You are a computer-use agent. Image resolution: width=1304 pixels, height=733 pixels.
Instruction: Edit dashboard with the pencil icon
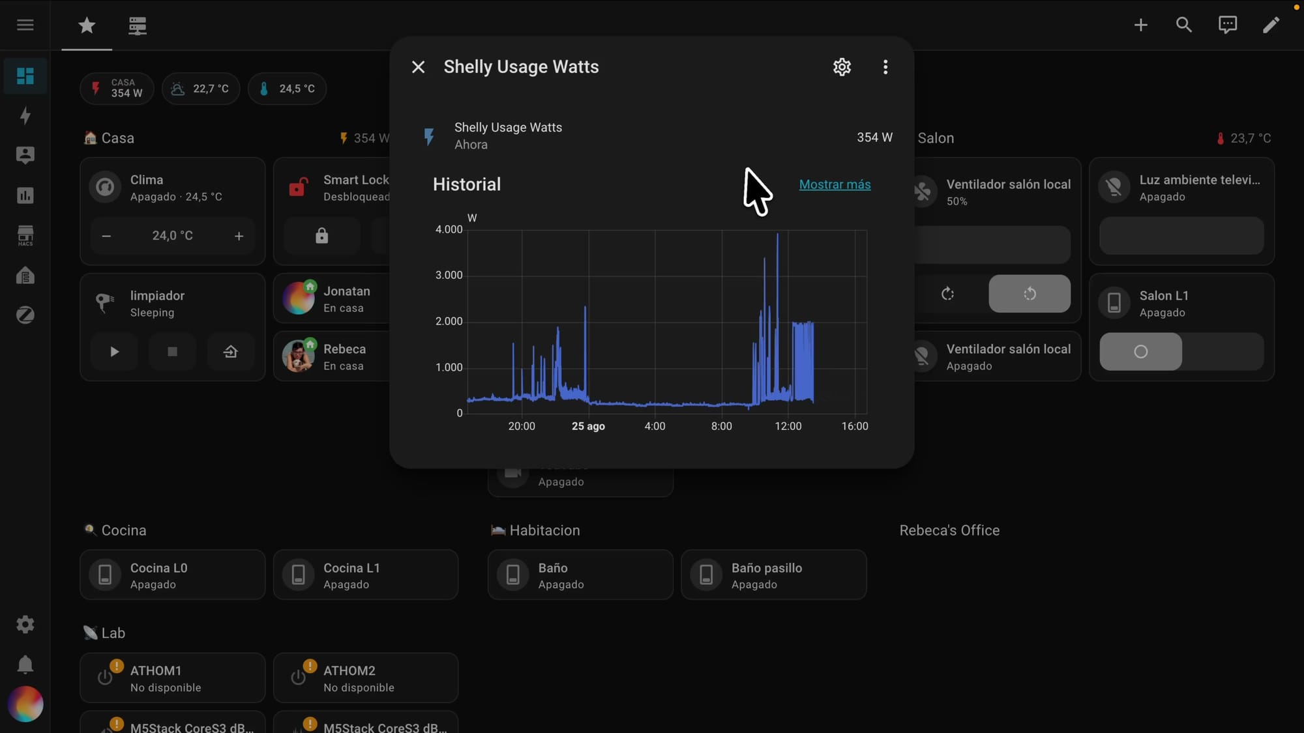1271,25
